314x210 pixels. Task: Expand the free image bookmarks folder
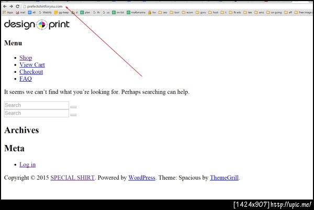pyautogui.click(x=303, y=13)
